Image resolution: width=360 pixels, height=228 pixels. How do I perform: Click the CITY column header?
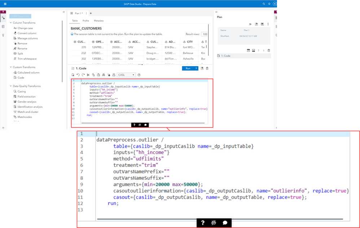coord(190,42)
